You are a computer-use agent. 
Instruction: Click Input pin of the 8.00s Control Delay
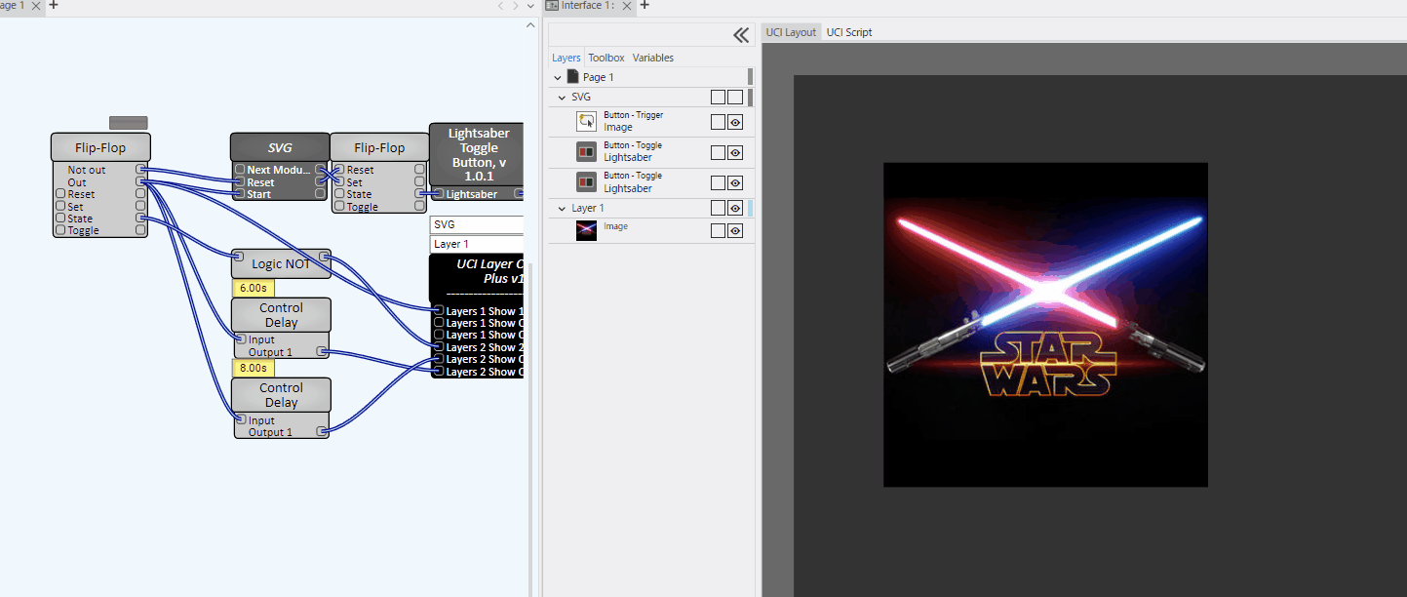point(241,419)
